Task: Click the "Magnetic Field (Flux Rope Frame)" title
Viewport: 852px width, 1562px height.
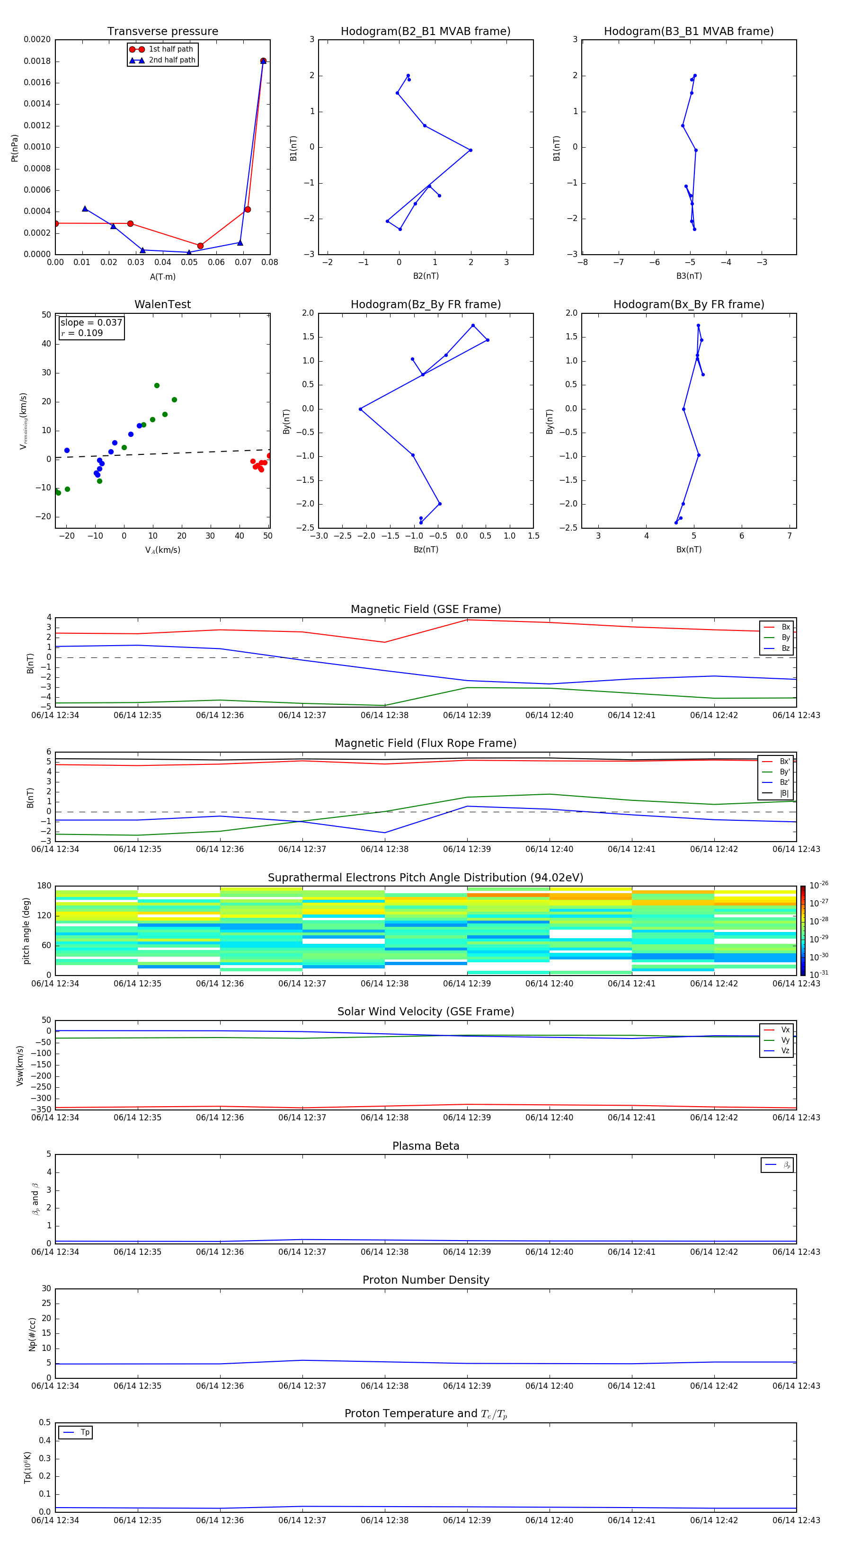Action: click(426, 744)
